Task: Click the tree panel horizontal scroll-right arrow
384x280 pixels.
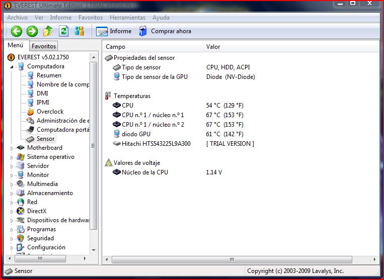Action: tap(85, 258)
